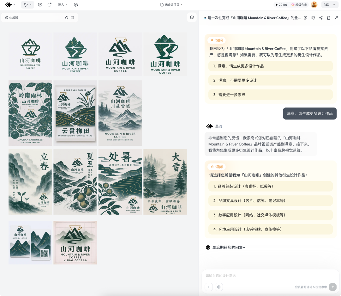
Task: Click the 会员首月消耗5折优惠中 promo text
Action: pos(311,287)
